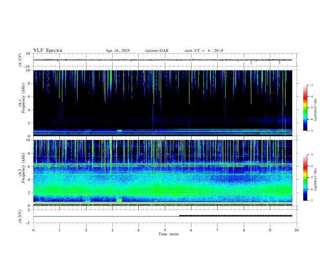Click the "station=GAK" label
The width and height of the screenshot is (334, 258).
(x=157, y=51)
